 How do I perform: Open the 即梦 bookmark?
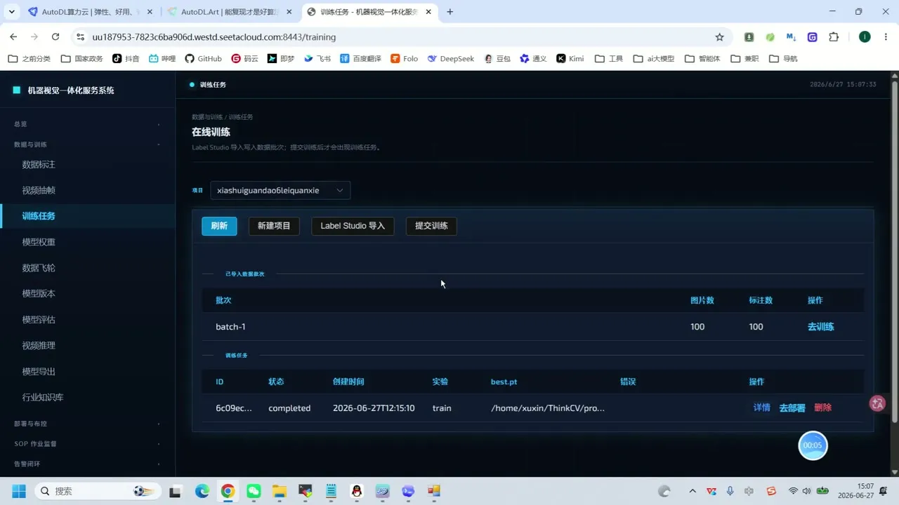tap(281, 58)
